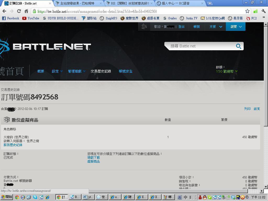This screenshot has width=268, height=201.
Task: Open the Windows 開始 Start button
Action: [x=7, y=197]
